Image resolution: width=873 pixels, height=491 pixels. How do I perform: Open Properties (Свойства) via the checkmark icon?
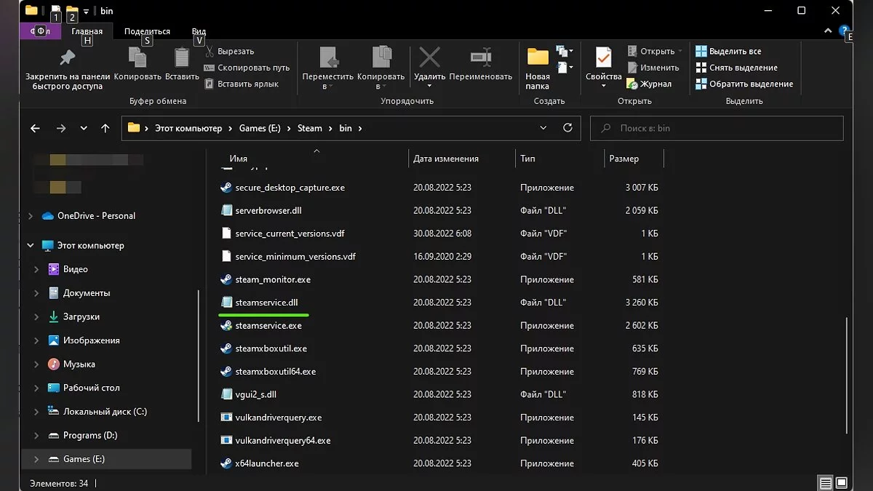click(x=603, y=57)
